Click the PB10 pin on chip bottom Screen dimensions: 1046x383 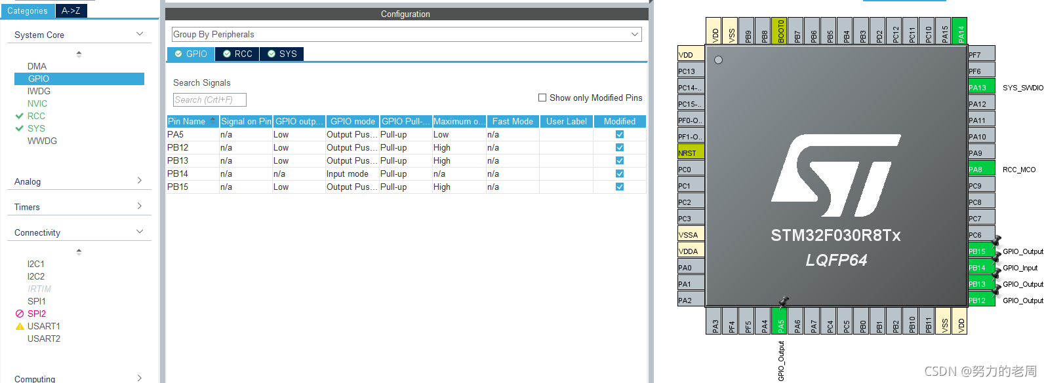(x=910, y=321)
